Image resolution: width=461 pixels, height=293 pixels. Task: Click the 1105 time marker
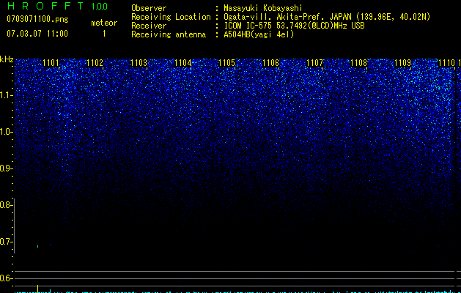pyautogui.click(x=226, y=63)
